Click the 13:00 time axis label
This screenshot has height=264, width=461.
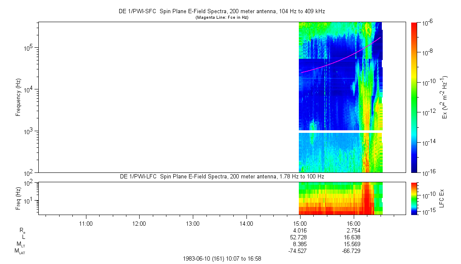[x=193, y=223]
